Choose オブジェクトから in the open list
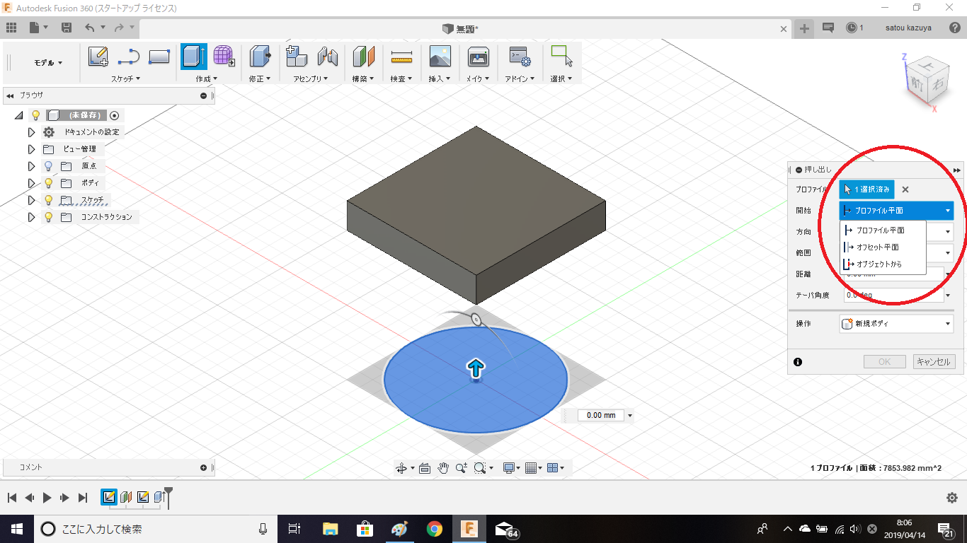 pos(883,264)
